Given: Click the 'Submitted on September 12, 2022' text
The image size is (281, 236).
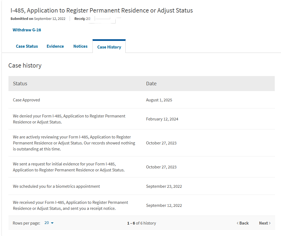Looking at the screenshot, I should [38, 19].
